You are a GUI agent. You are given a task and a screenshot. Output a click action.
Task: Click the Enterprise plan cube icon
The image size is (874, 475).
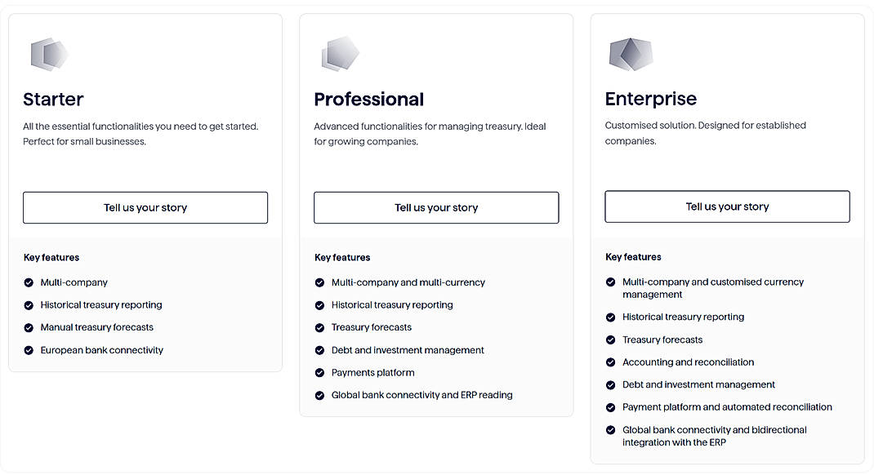pyautogui.click(x=630, y=54)
